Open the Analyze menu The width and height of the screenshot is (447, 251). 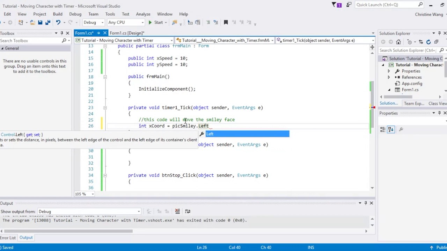[x=143, y=14]
